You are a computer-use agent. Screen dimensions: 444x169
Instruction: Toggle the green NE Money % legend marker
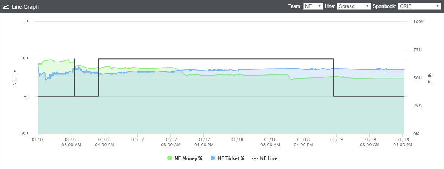point(170,158)
